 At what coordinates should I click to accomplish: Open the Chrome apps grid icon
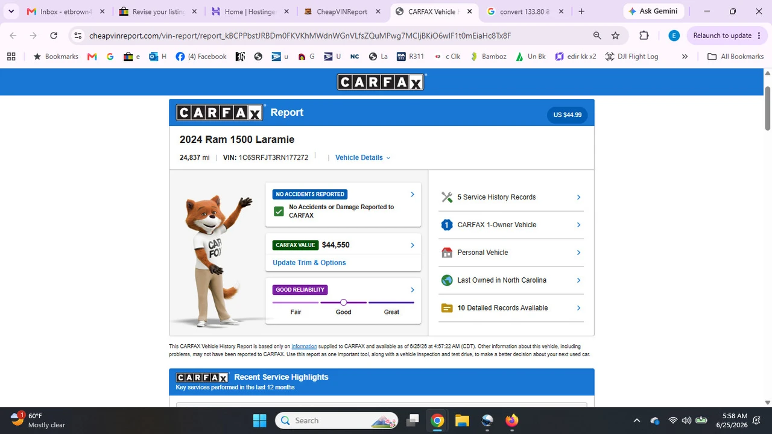[x=11, y=57]
